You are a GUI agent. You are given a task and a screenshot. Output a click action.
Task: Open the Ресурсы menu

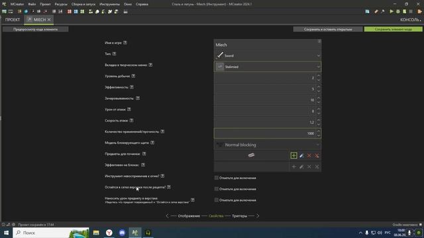pyautogui.click(x=61, y=5)
